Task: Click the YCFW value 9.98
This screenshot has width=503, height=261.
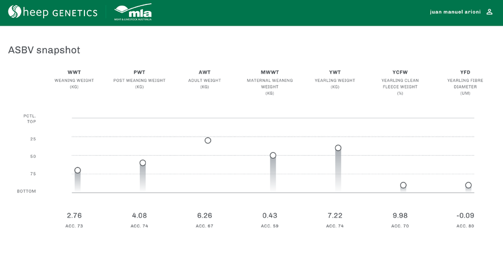Action: [400, 215]
